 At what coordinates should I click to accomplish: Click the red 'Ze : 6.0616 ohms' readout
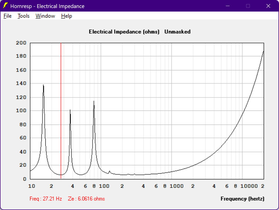coord(86,199)
